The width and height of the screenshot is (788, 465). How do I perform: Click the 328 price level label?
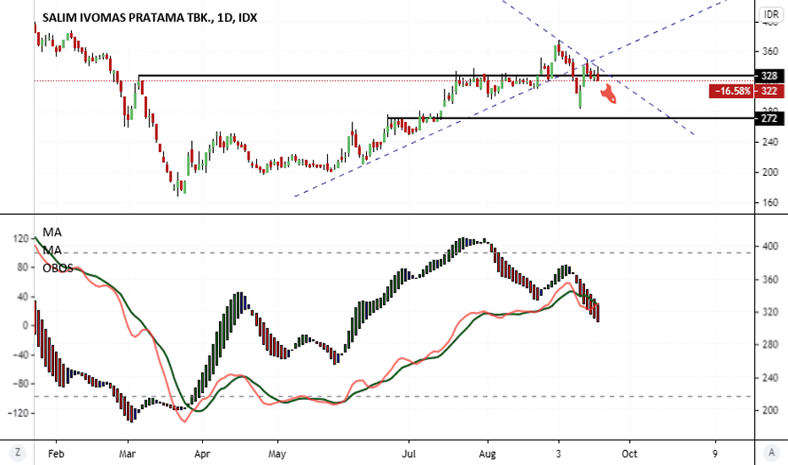[769, 76]
